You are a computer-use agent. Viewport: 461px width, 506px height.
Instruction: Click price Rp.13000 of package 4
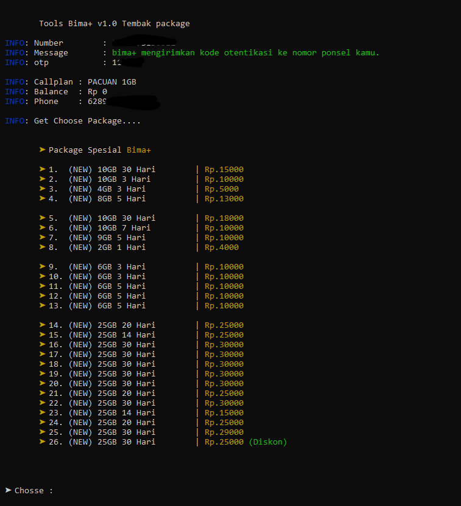click(x=224, y=198)
